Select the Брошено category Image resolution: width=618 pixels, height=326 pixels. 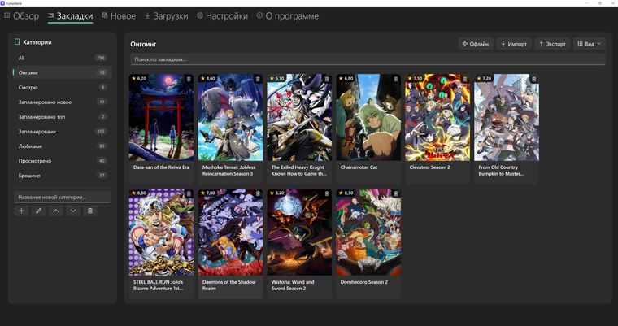tap(63, 176)
